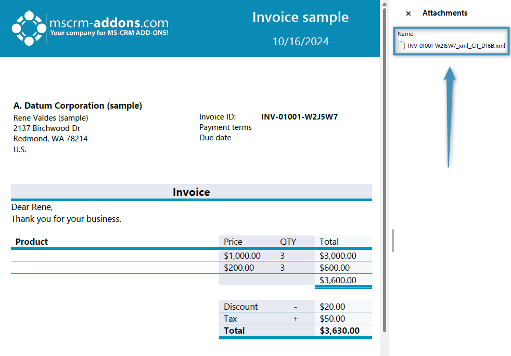Click the $3,630.00 grand total

click(340, 331)
